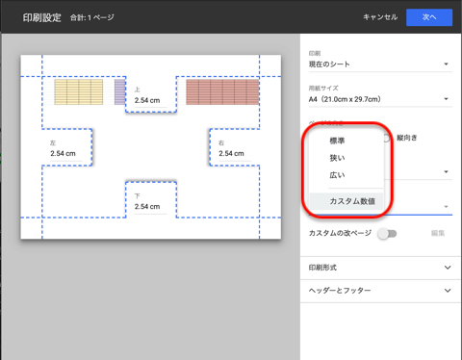Click the 印刷設定 title text

[x=42, y=17]
